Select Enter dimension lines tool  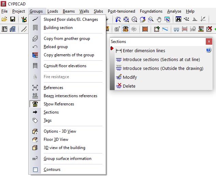(144, 50)
